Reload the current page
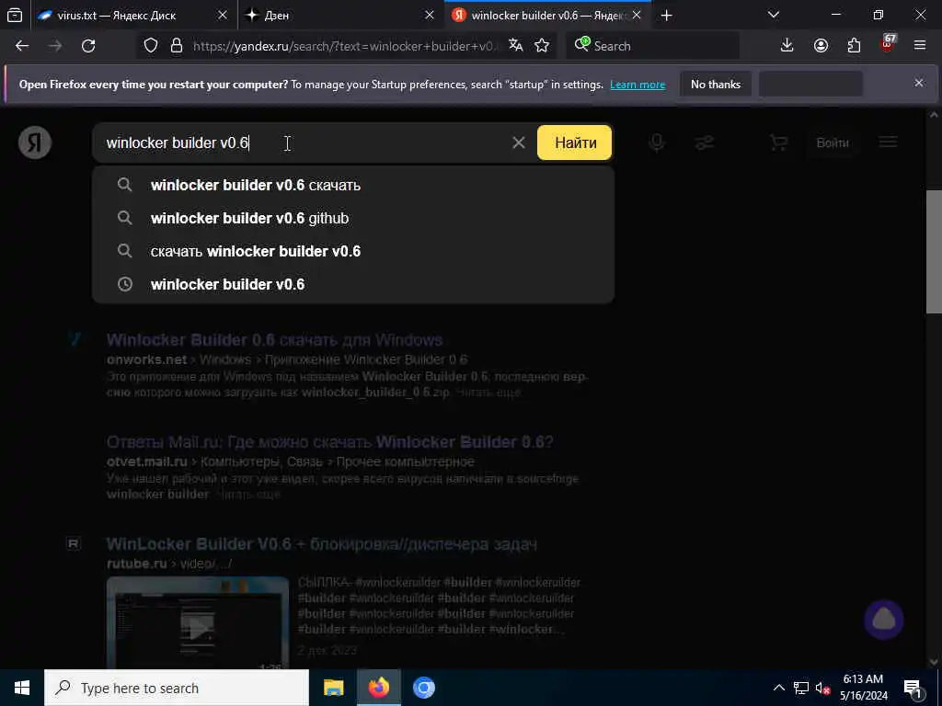The width and height of the screenshot is (942, 706). click(x=88, y=46)
